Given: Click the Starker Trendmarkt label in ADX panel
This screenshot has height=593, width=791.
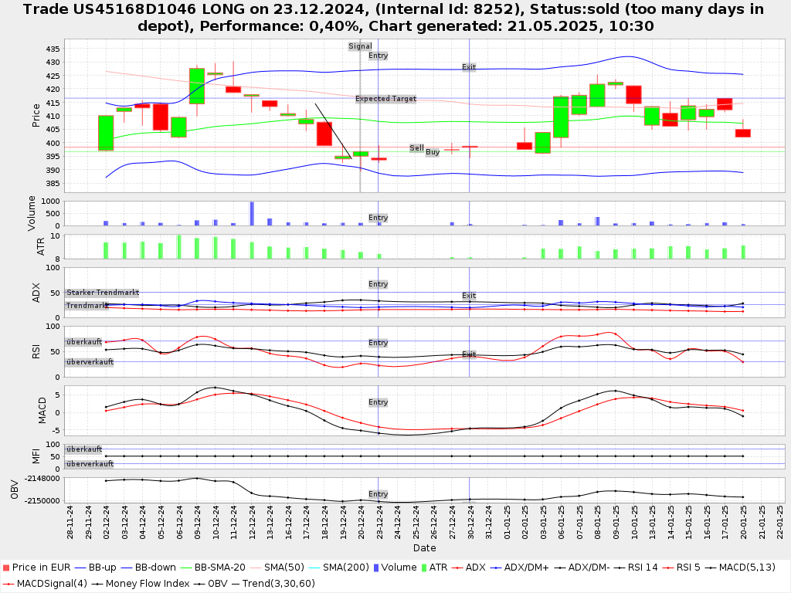Looking at the screenshot, I should (102, 293).
